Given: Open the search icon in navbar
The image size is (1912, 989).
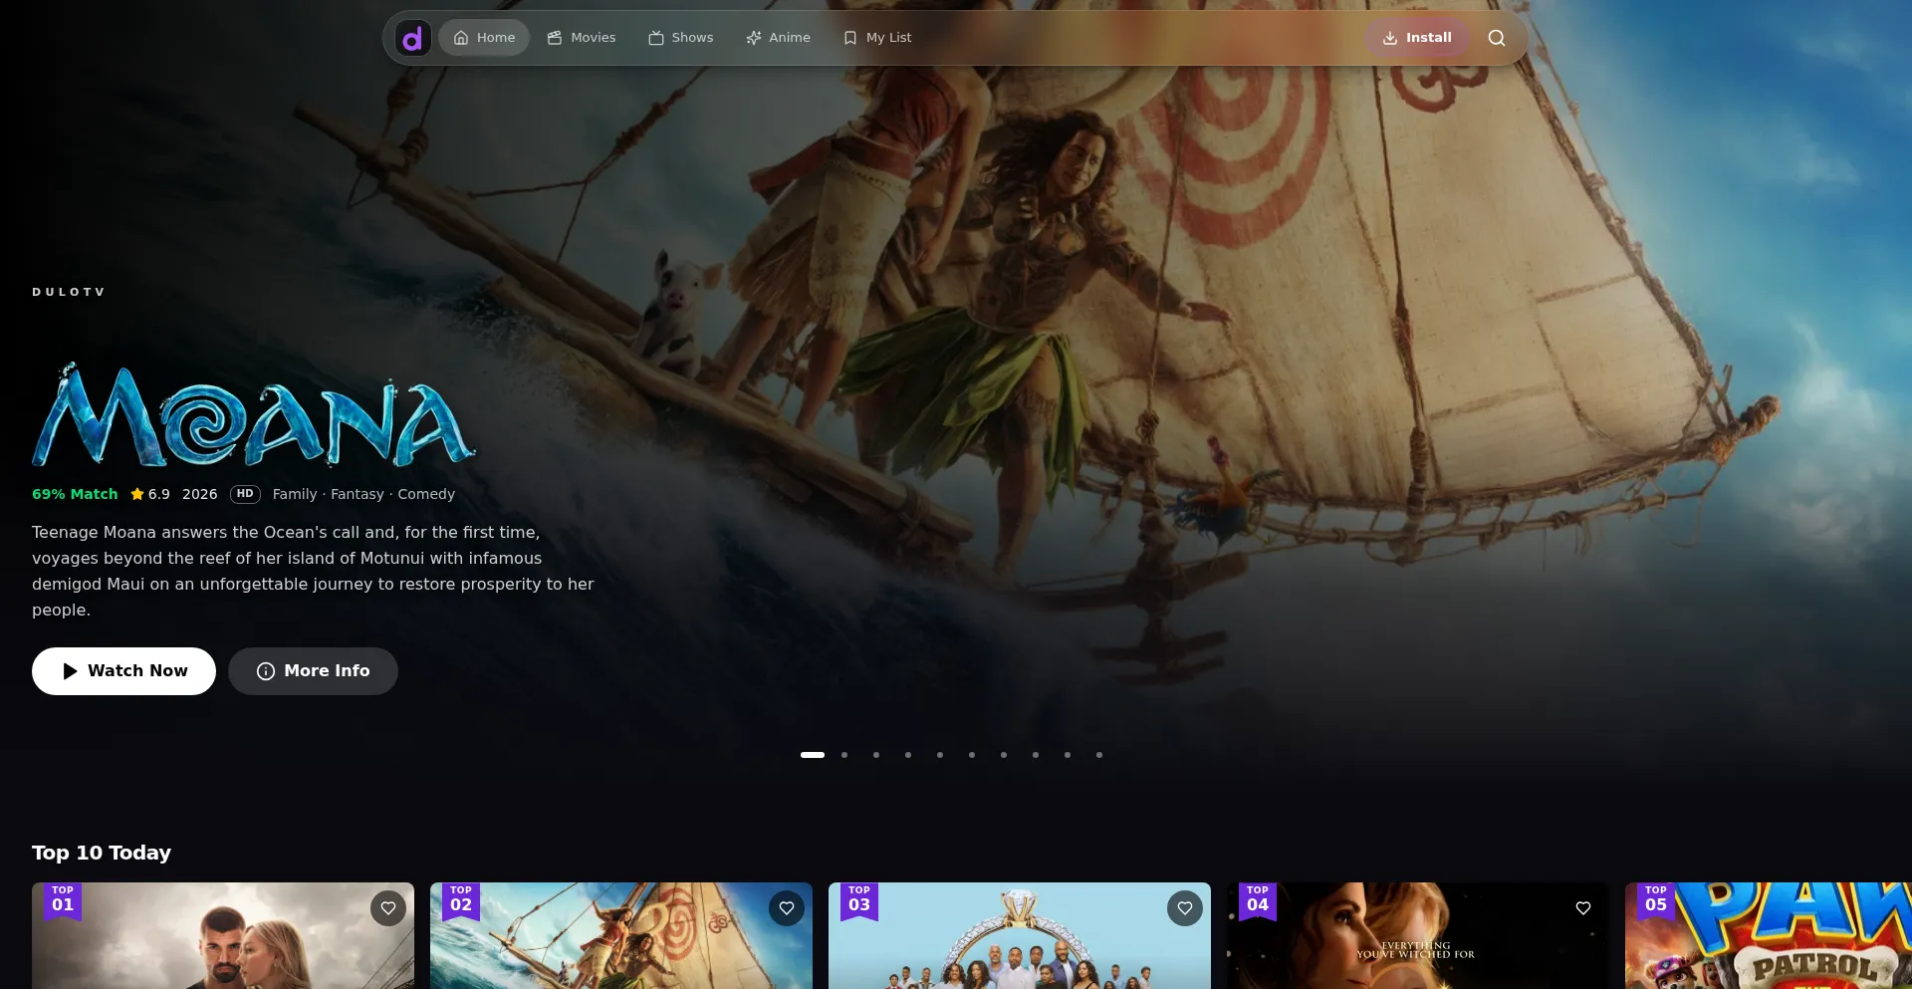Looking at the screenshot, I should click(1496, 38).
